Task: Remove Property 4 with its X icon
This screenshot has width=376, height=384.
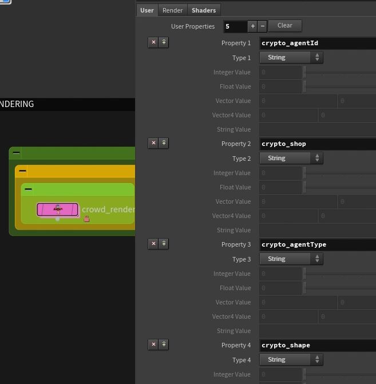Action: click(x=153, y=345)
